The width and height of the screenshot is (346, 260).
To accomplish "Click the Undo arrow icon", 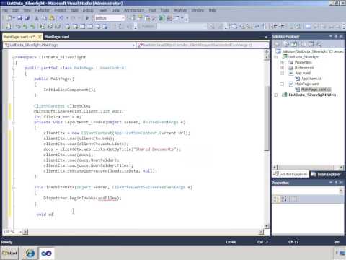I will point(62,18).
